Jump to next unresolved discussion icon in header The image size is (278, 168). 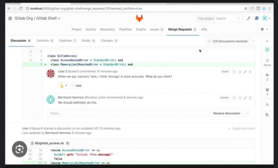(x=253, y=41)
